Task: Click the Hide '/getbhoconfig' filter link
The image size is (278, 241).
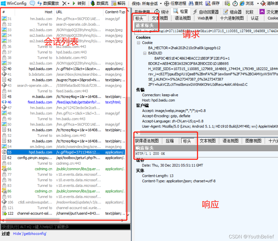Action: coord(30,234)
